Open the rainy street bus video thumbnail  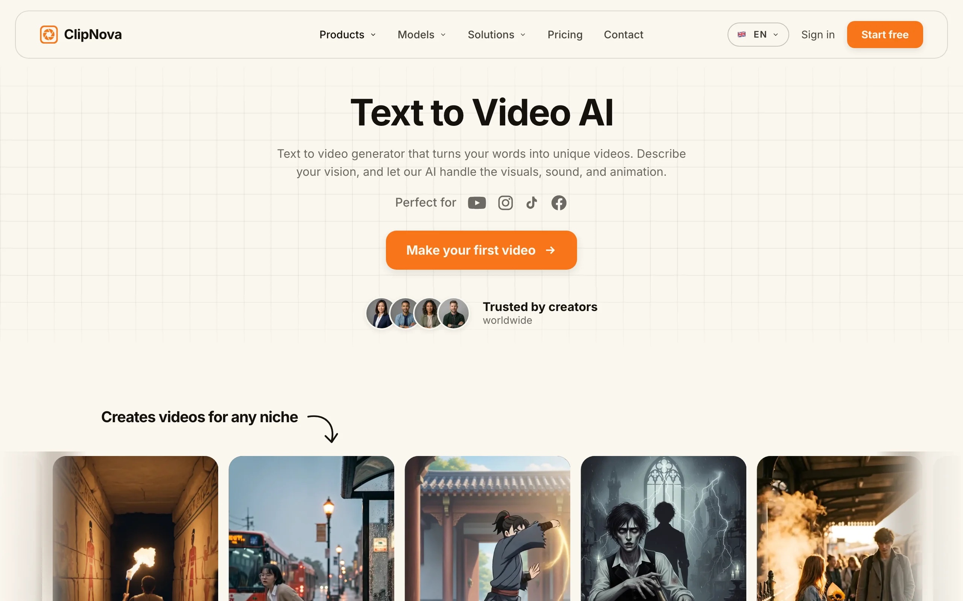pos(311,528)
